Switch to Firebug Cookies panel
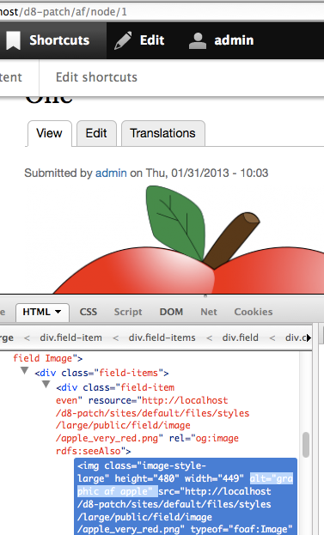Screen dimensions: 324x535 (254, 312)
